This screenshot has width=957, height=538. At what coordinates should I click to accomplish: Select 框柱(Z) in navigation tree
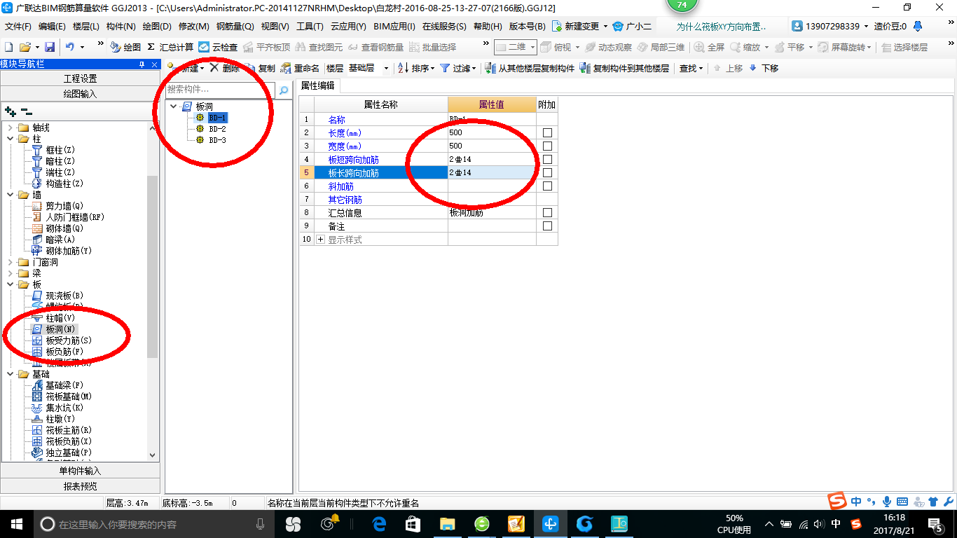[60, 150]
